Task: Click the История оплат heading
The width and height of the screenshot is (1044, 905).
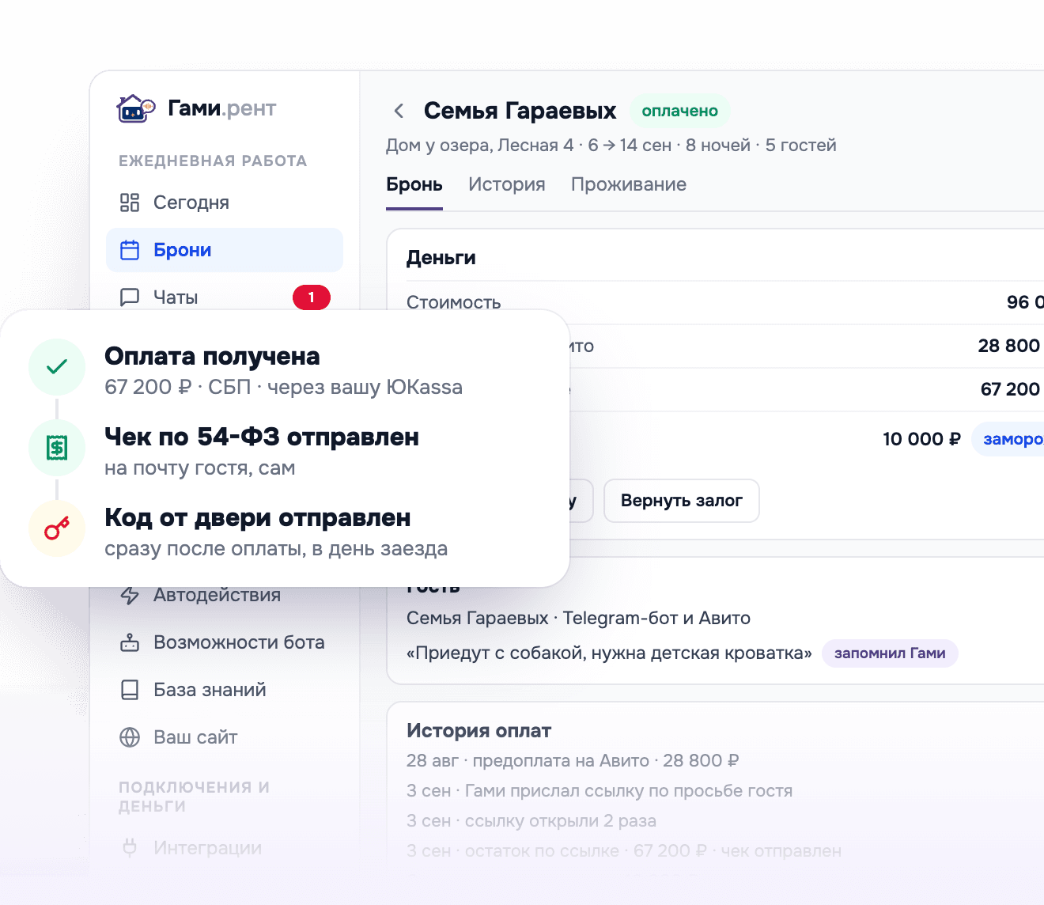Action: pyautogui.click(x=479, y=731)
